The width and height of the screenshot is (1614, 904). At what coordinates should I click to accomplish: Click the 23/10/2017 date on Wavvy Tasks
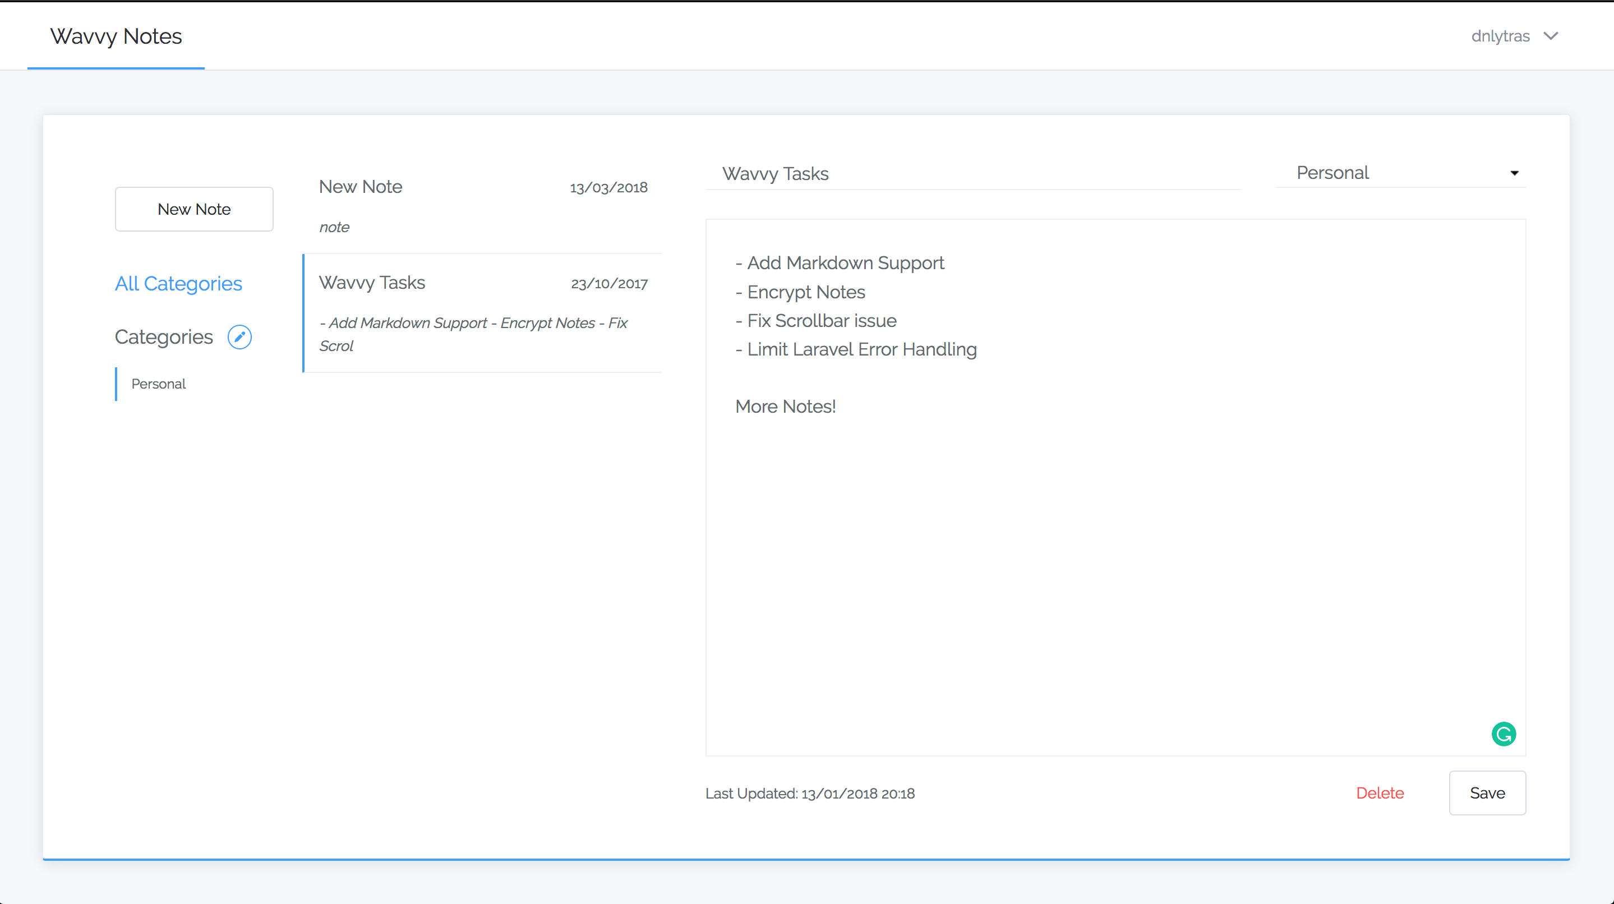(x=609, y=283)
